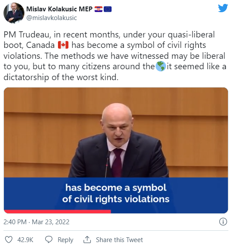Click the Canada flag emoji in tweet
The image size is (231, 246).
click(x=63, y=45)
